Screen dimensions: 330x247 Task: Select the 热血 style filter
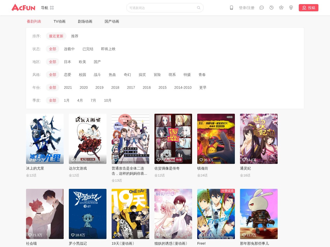click(112, 75)
